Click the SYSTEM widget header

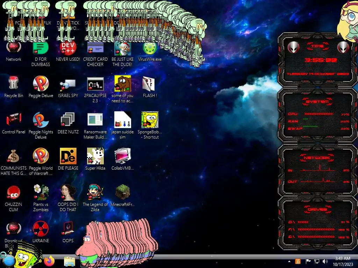pos(317,102)
